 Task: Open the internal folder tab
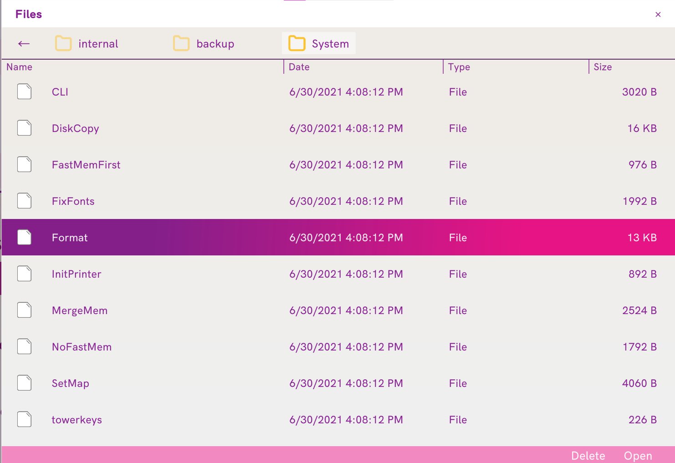[x=87, y=44]
